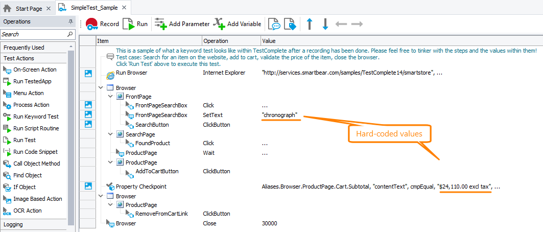Screen dimensions: 543x232
Task: Select the Property Checkpoint row
Action: point(141,187)
